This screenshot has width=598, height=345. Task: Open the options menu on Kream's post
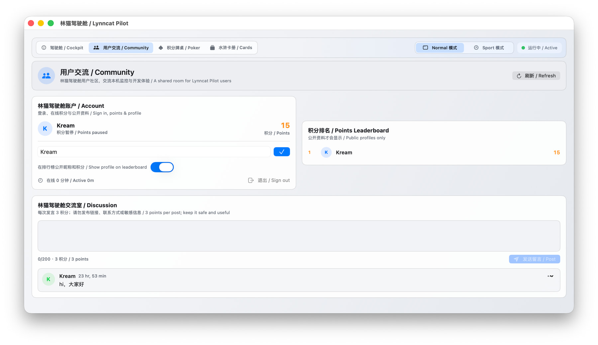[x=550, y=276]
